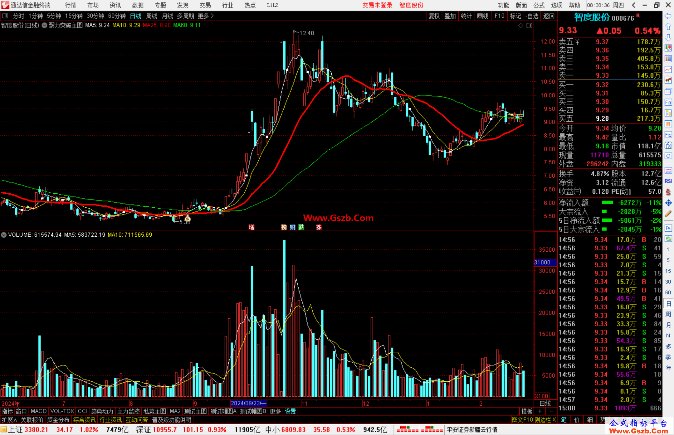Open the 行情 menu
Image resolution: width=674 pixels, height=435 pixels.
coord(71,5)
